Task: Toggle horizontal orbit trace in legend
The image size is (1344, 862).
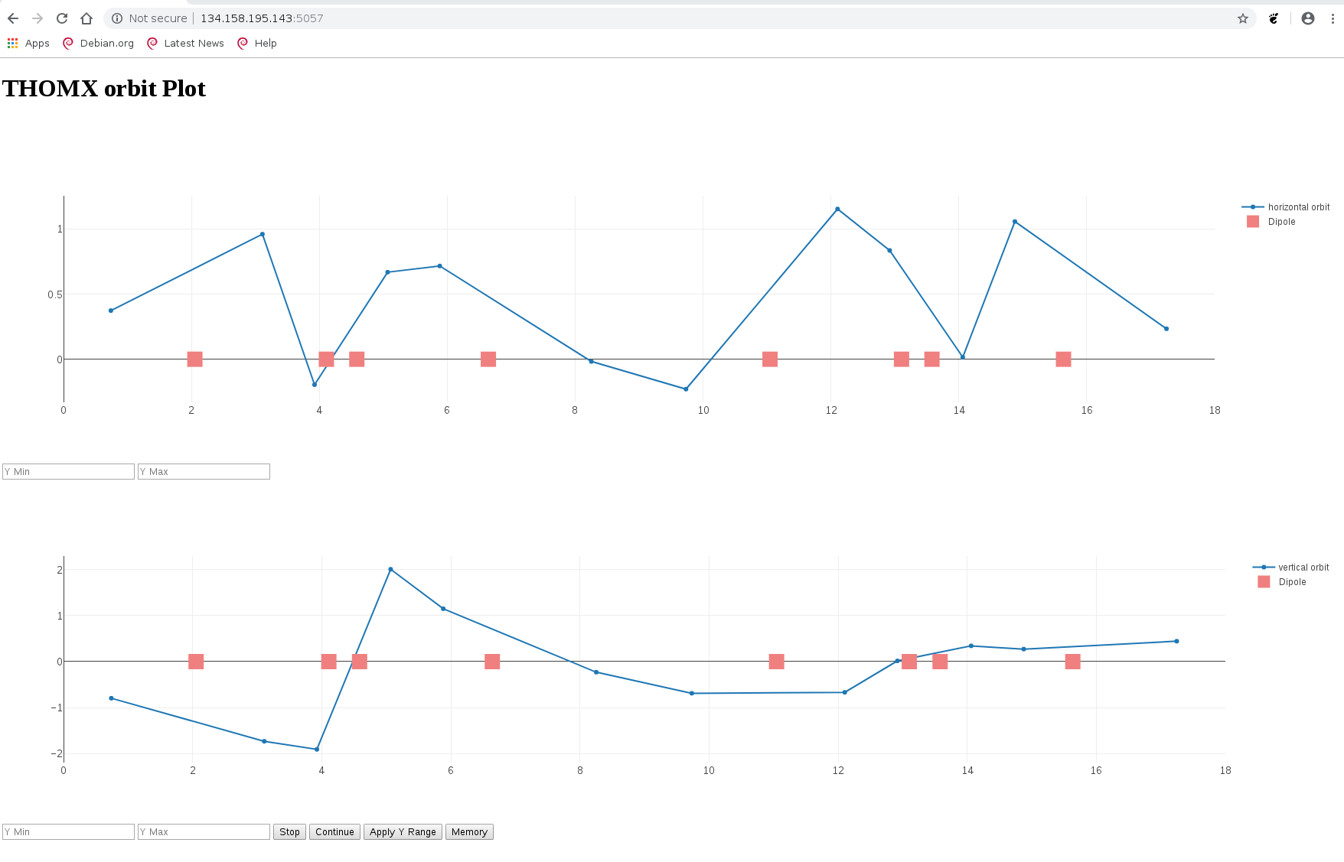Action: pos(1297,207)
